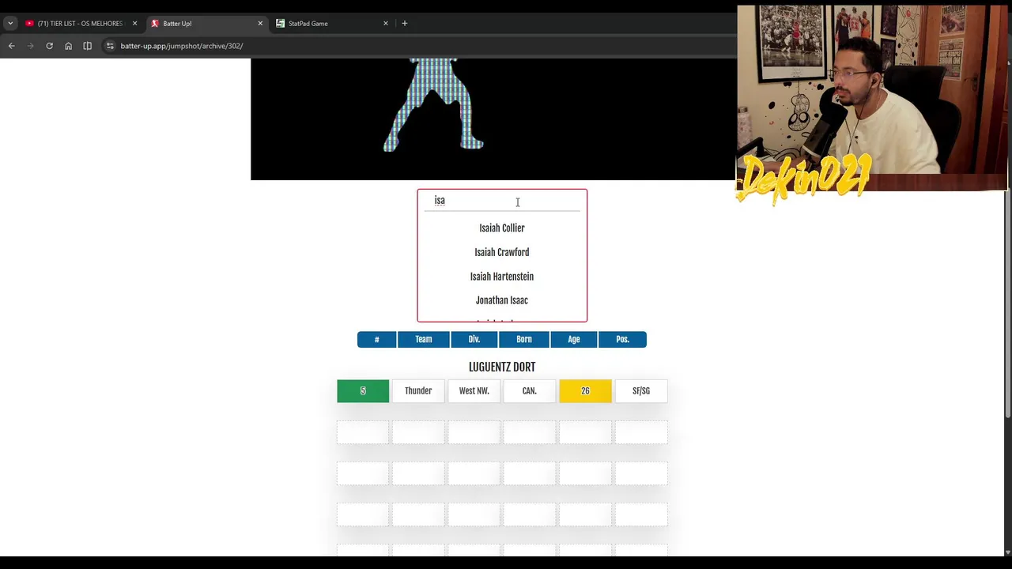Screen dimensions: 1012x569
Task: Close the TIER LIST tab
Action: click(x=134, y=24)
